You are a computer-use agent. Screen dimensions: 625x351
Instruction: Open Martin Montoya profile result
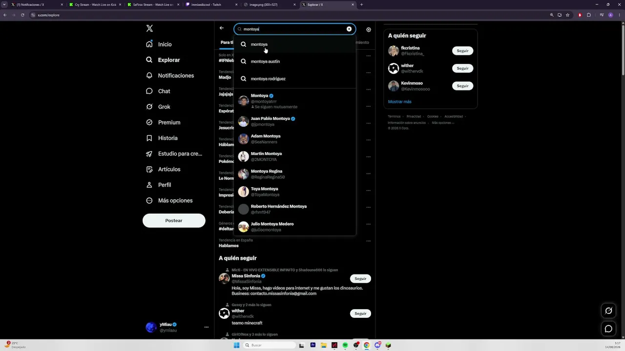[295, 156]
